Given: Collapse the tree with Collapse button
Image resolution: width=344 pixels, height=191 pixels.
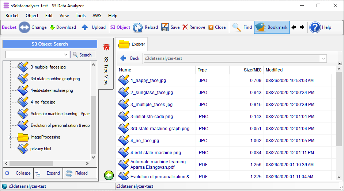Looking at the screenshot, I should [18, 173].
